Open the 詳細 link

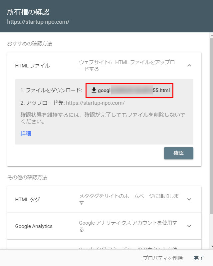tap(26, 134)
